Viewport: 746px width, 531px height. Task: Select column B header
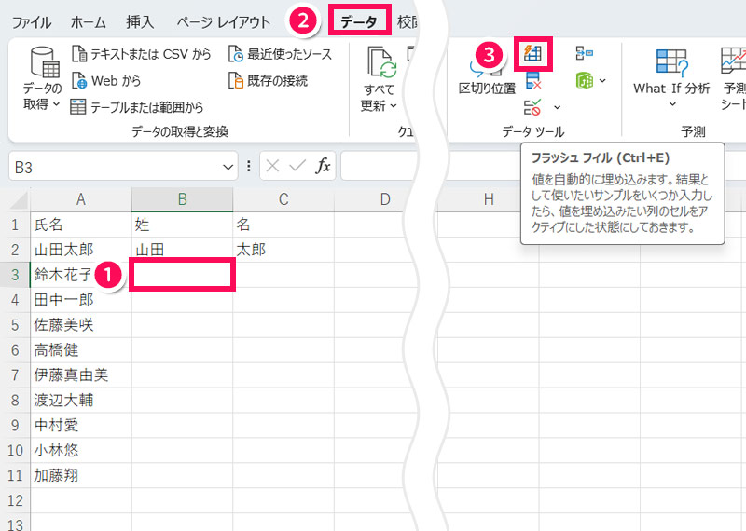(x=182, y=199)
